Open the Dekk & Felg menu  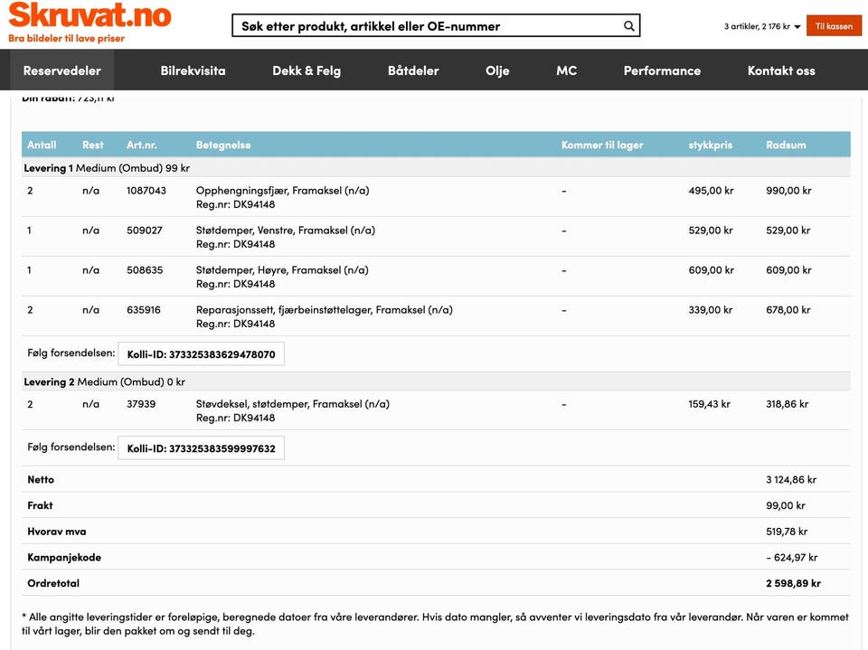(307, 71)
